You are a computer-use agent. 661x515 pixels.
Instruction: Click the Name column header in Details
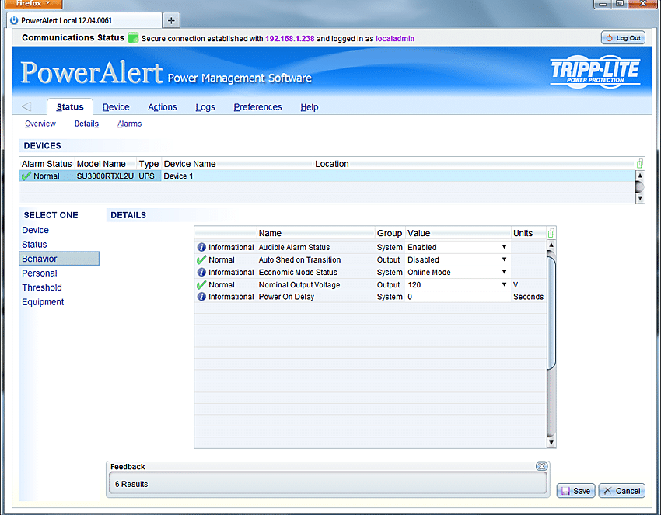pos(316,233)
